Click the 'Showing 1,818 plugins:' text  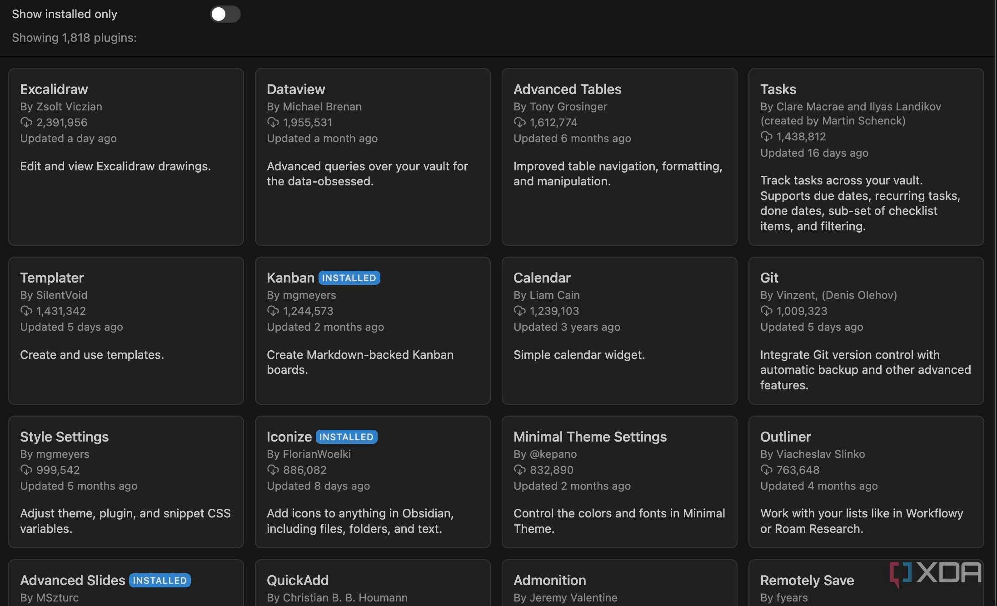74,38
